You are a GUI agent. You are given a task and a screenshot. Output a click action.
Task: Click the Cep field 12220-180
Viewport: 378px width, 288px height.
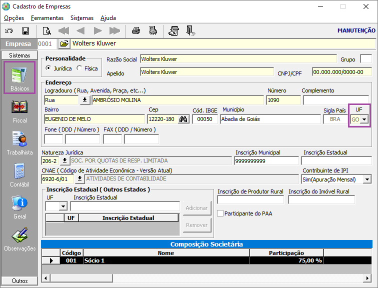(x=163, y=119)
